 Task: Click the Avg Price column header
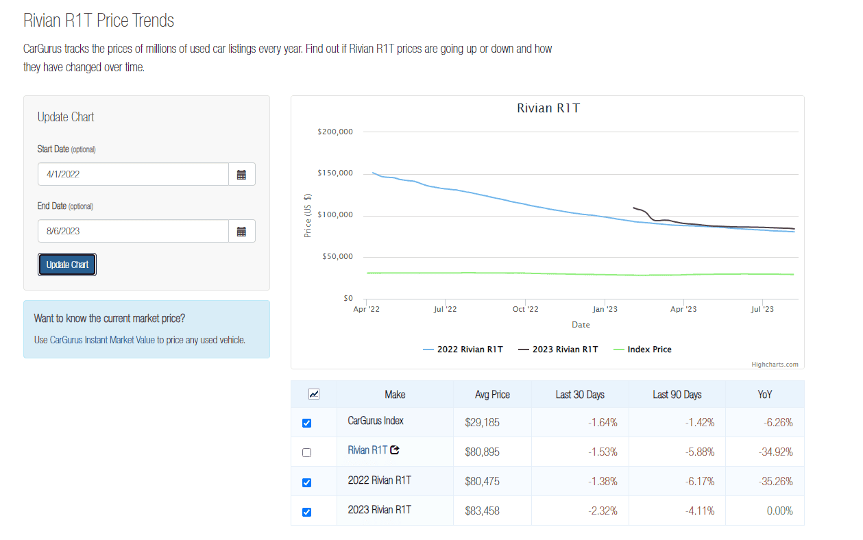[x=492, y=395]
